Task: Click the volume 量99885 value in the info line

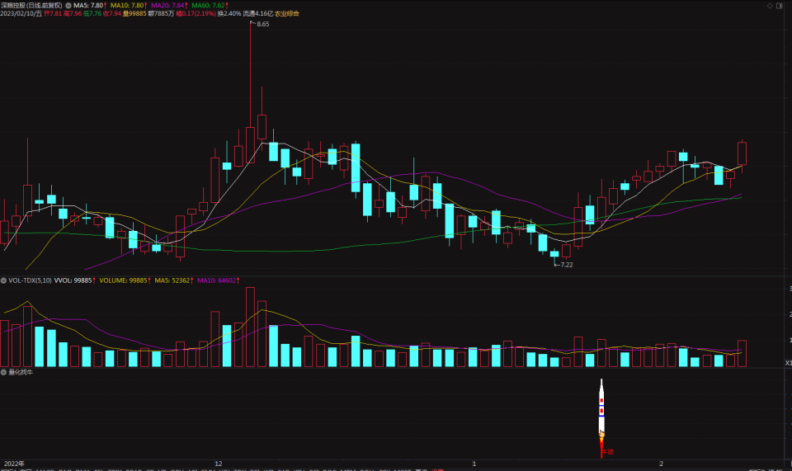Action: (x=134, y=14)
